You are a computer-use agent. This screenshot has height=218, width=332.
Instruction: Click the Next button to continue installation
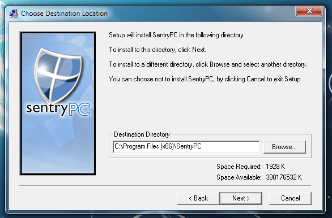click(x=241, y=198)
